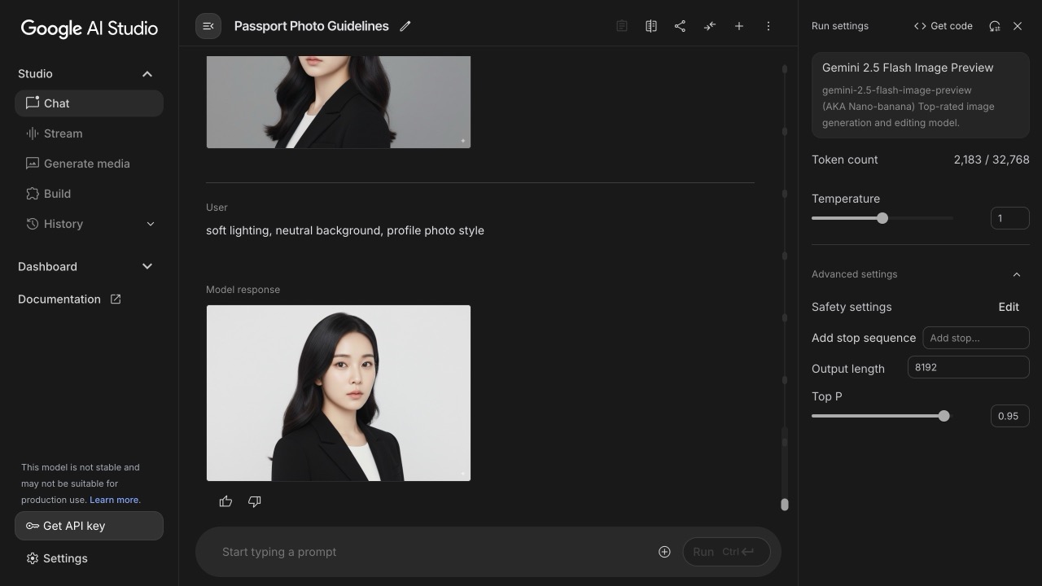Image resolution: width=1042 pixels, height=586 pixels.
Task: Focus the Start typing a prompt field
Action: coord(431,552)
